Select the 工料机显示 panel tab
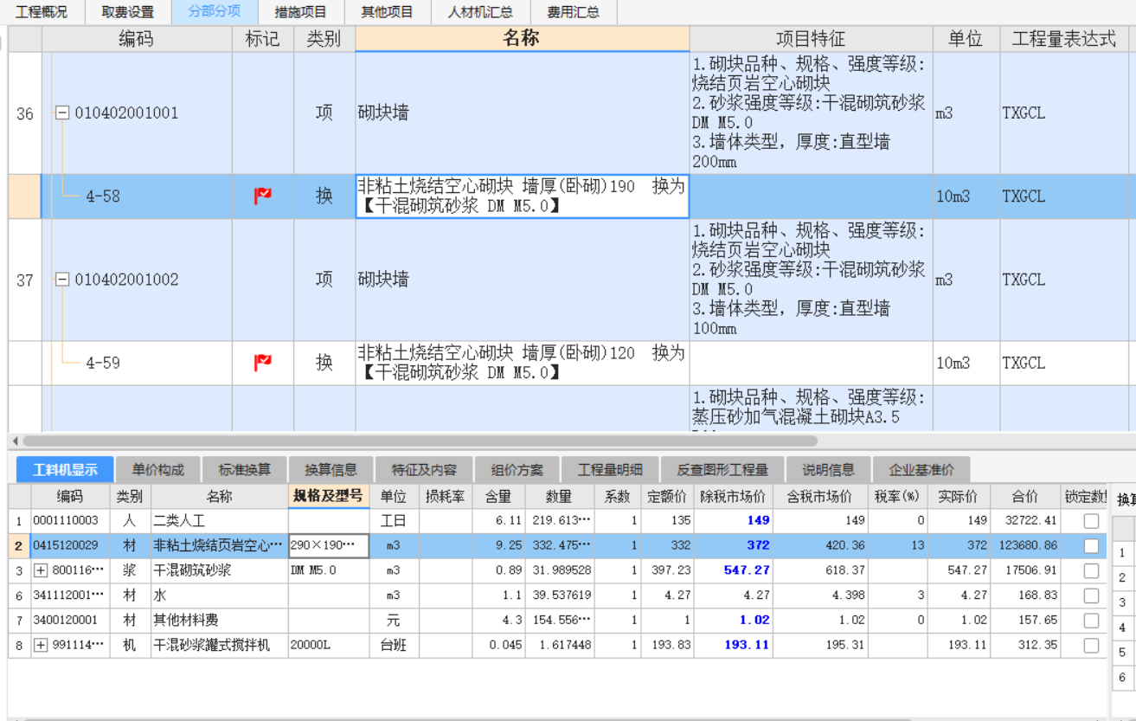This screenshot has height=721, width=1136. (65, 470)
